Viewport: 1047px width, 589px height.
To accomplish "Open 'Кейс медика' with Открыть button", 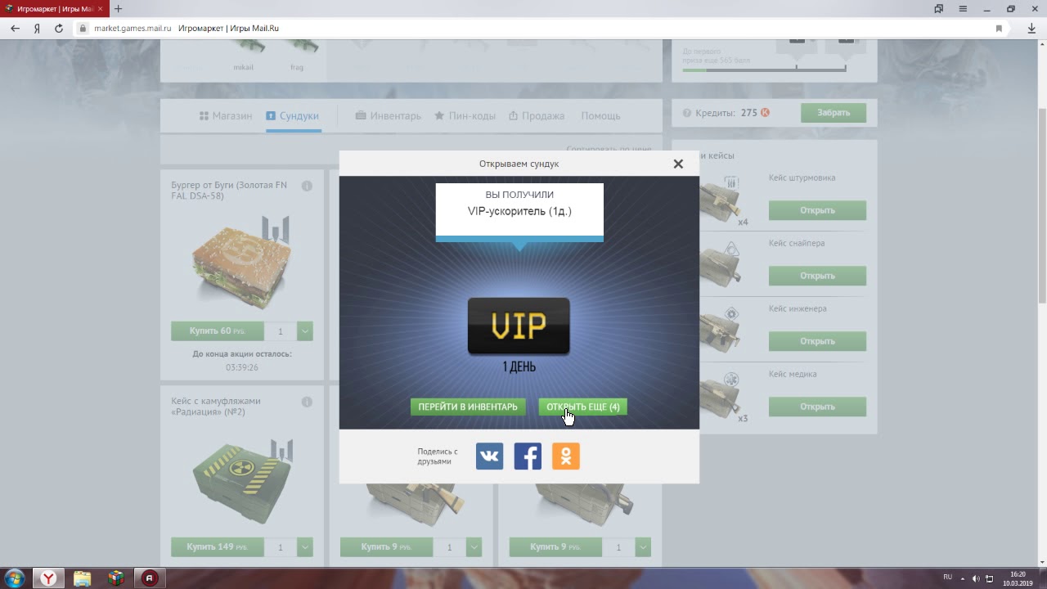I will coord(817,407).
